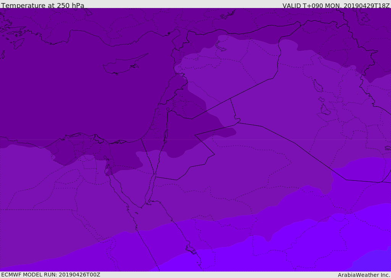Click the Dead Sea outline
The height and width of the screenshot is (278, 391).
pyautogui.click(x=166, y=135)
